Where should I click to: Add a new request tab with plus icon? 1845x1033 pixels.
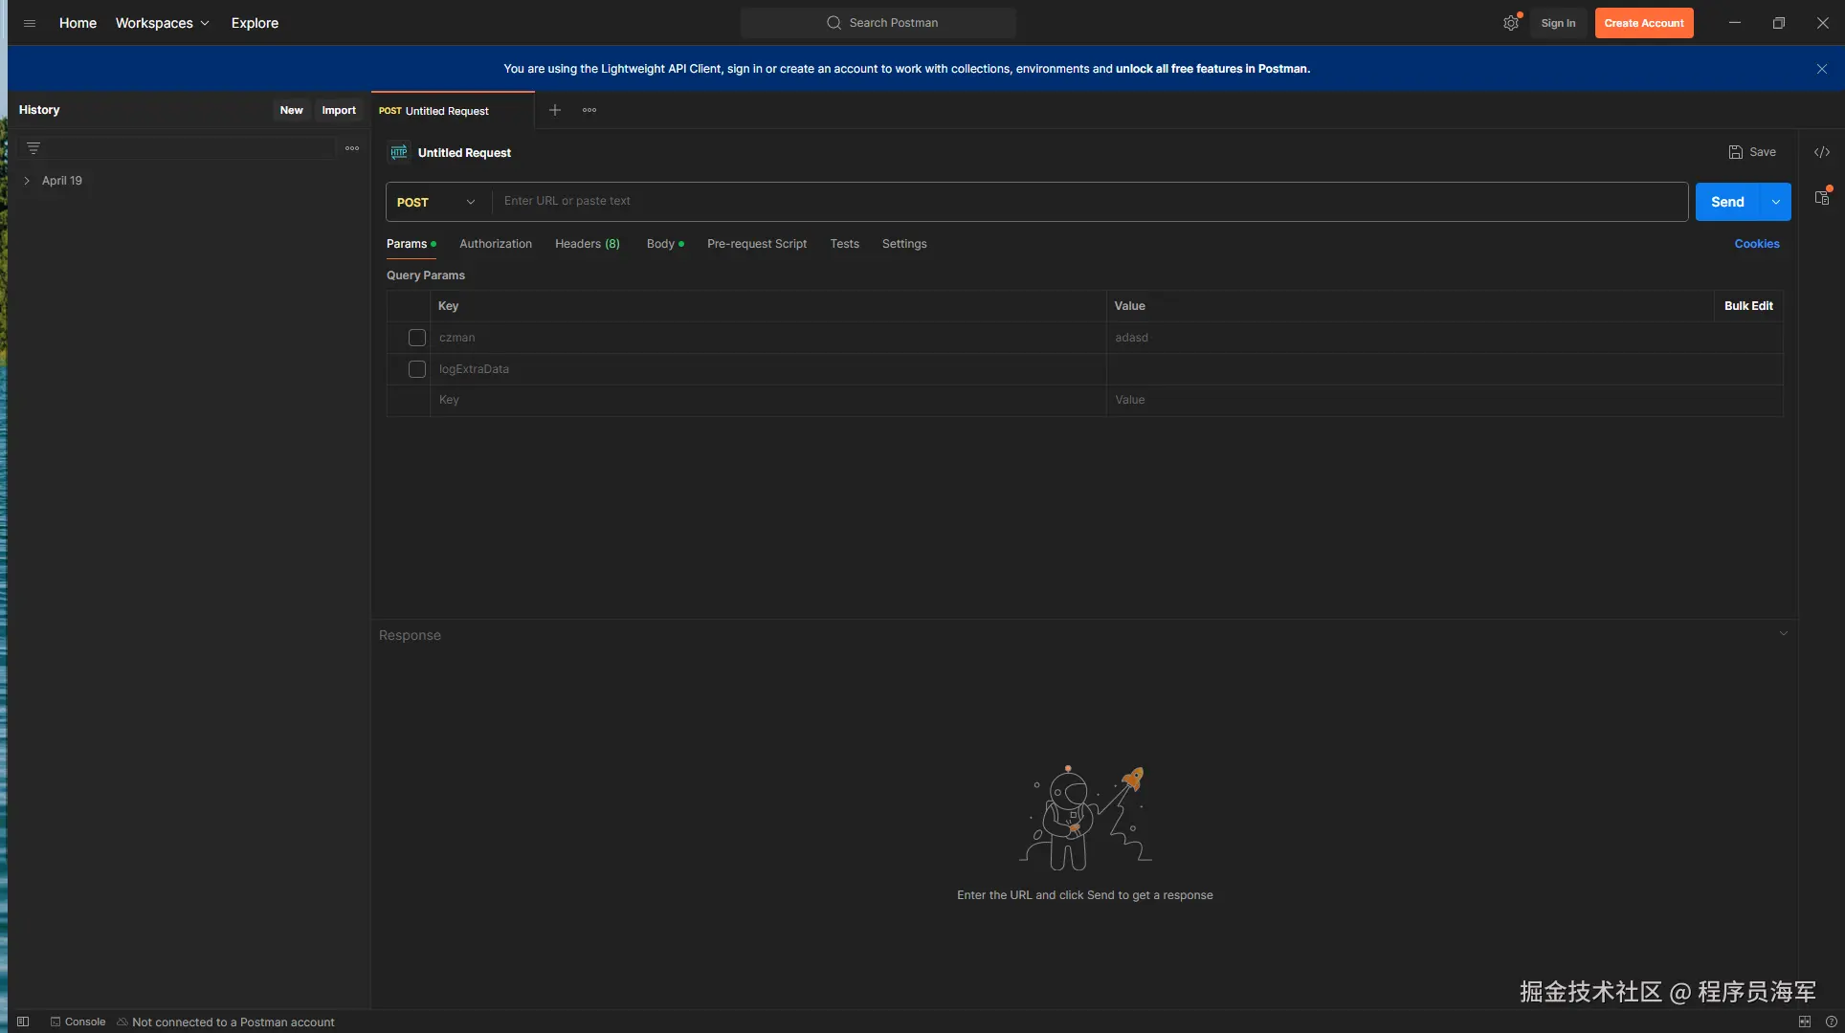pyautogui.click(x=554, y=110)
